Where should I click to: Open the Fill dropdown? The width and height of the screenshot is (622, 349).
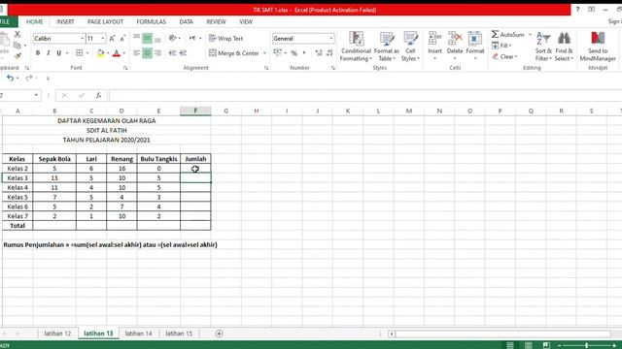coord(501,46)
